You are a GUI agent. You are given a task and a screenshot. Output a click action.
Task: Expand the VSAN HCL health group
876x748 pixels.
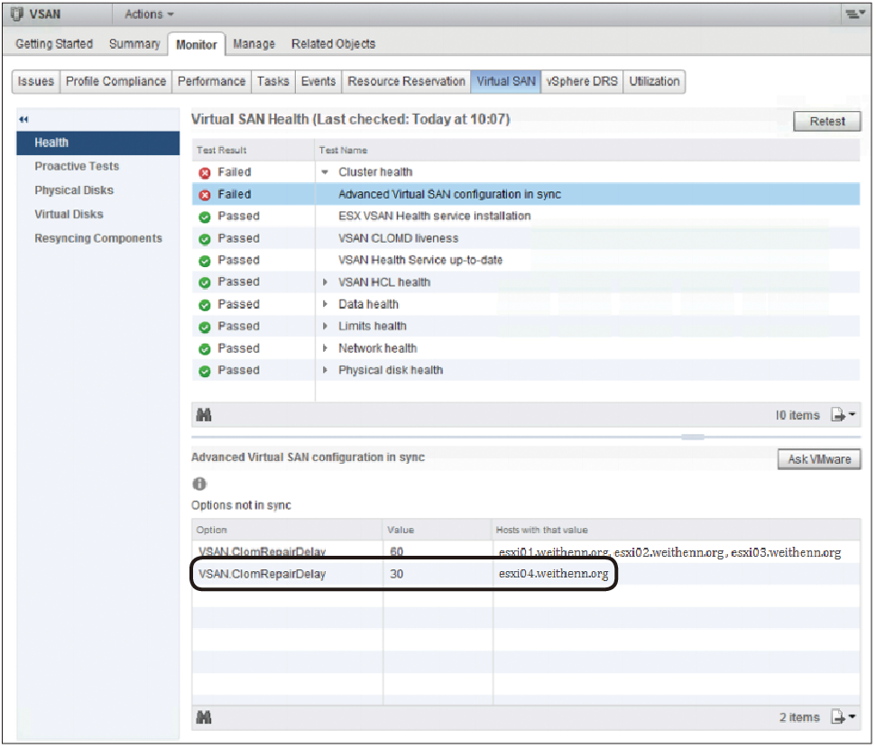coord(325,282)
